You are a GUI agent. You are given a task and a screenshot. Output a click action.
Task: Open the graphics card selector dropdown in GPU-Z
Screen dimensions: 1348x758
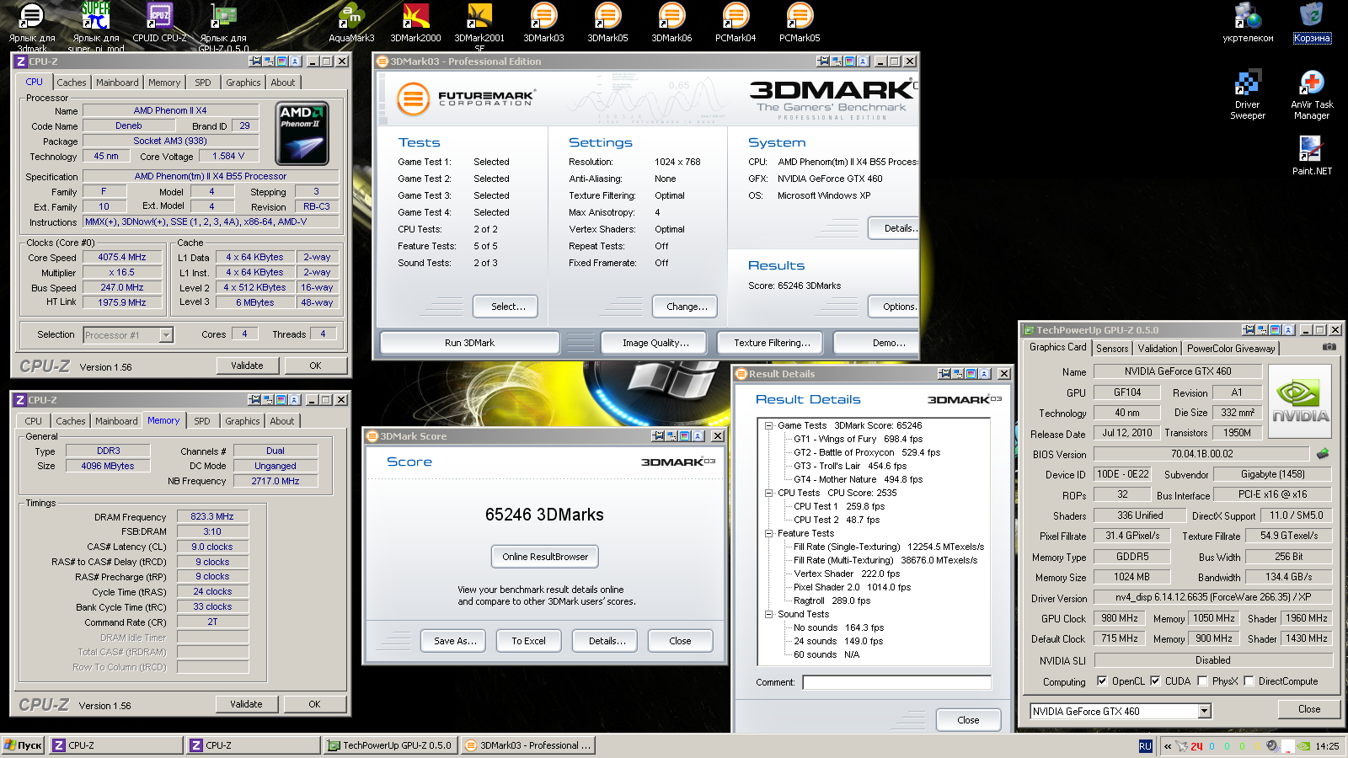[1205, 711]
